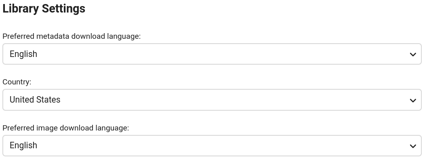Click the image language dropdown chevron arrow
Viewport: 425px width, 162px height.
412,146
